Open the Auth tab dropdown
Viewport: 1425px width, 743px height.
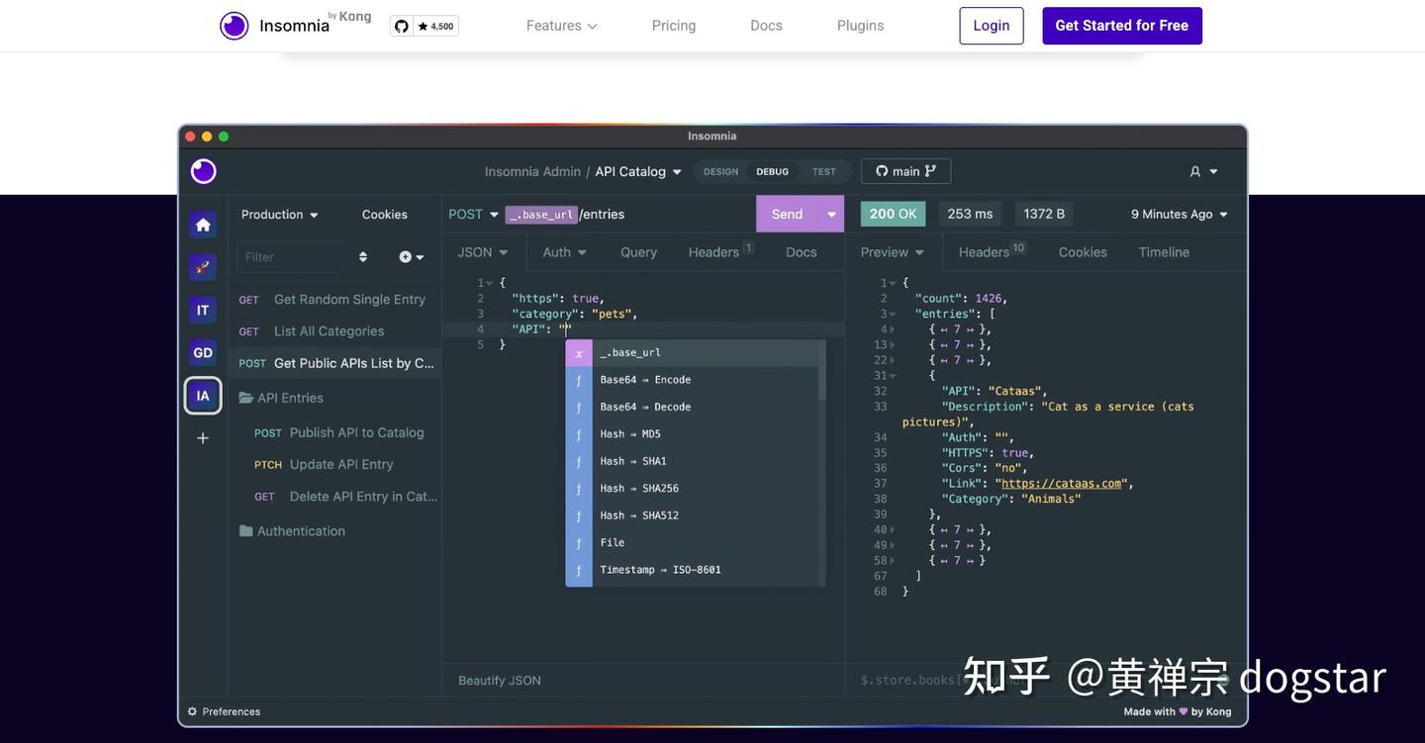click(564, 252)
